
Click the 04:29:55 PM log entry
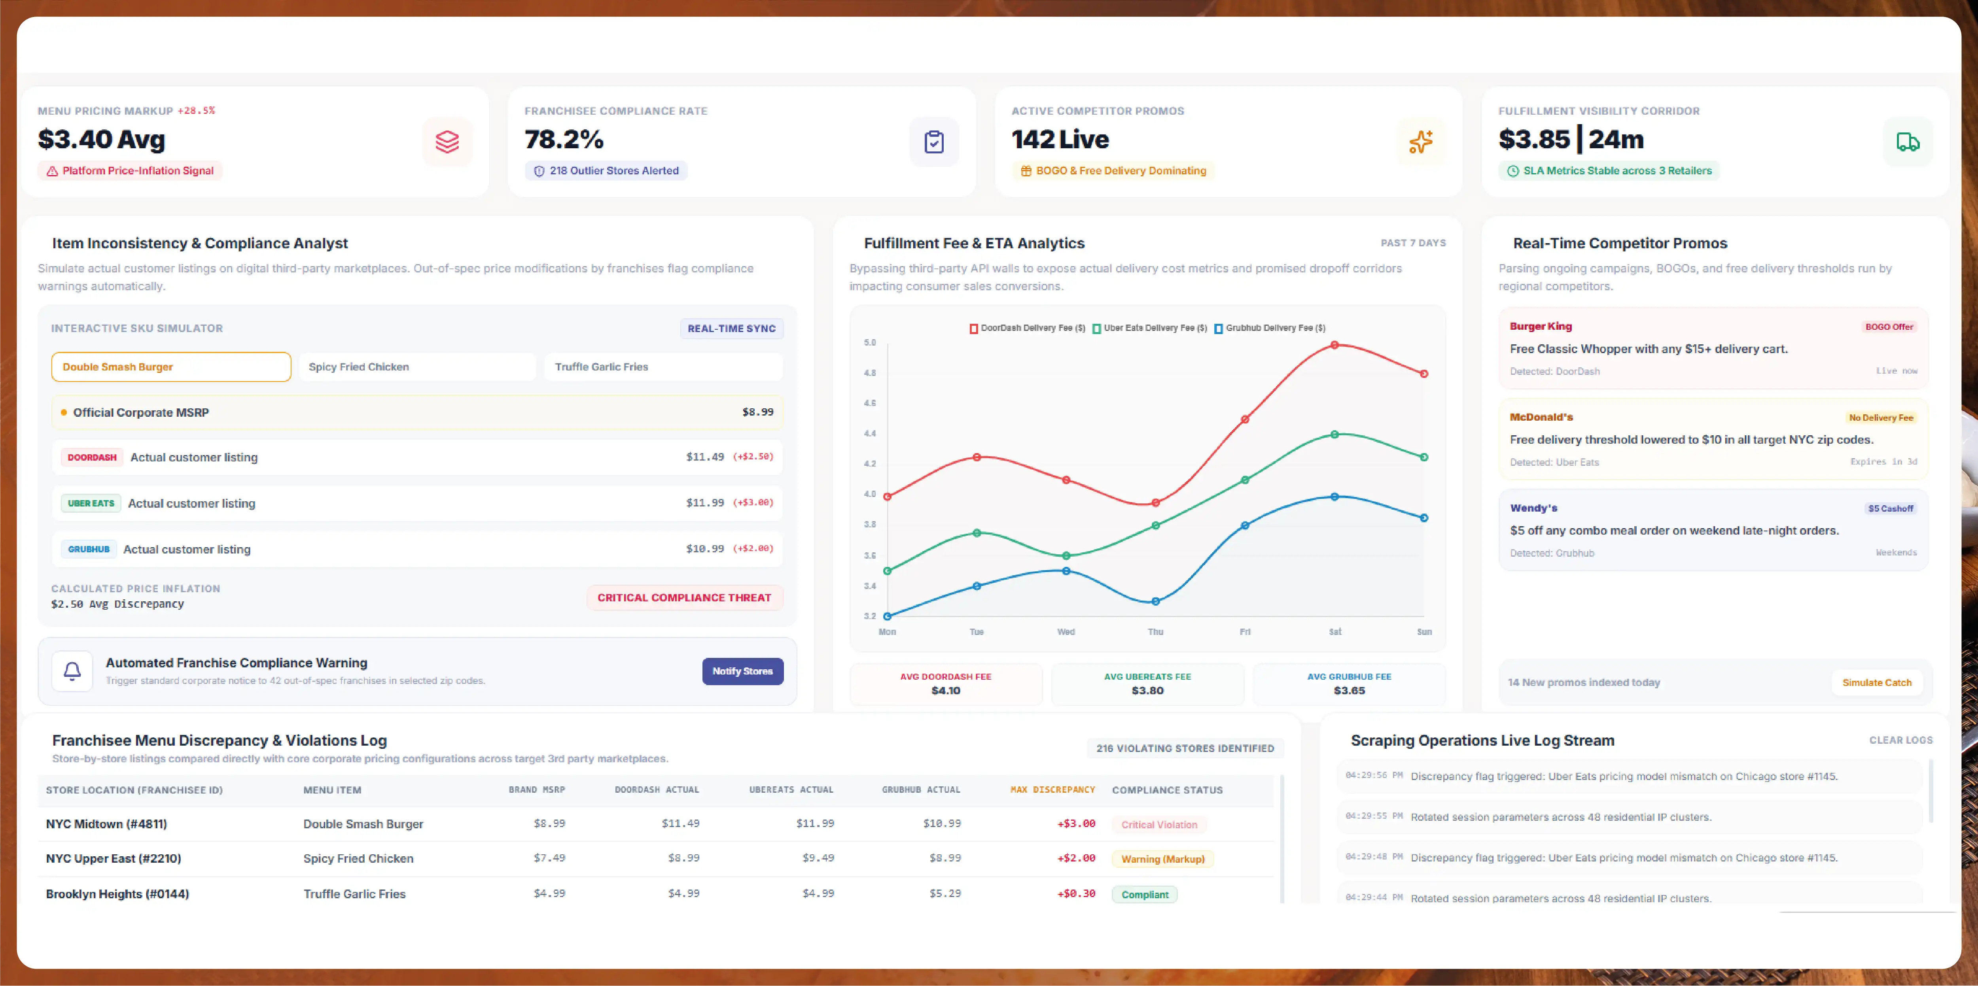[1630, 817]
